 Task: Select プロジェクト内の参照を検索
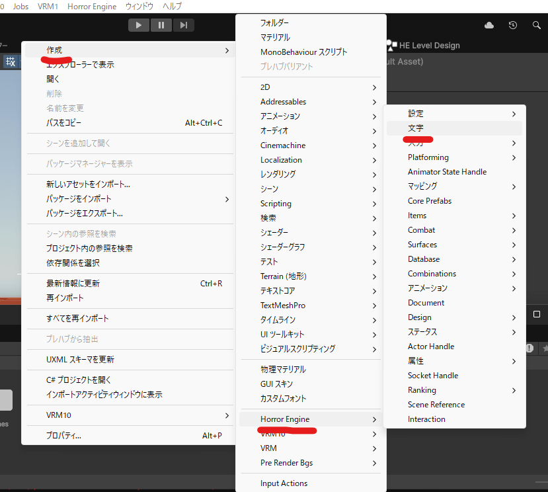[x=130, y=249]
